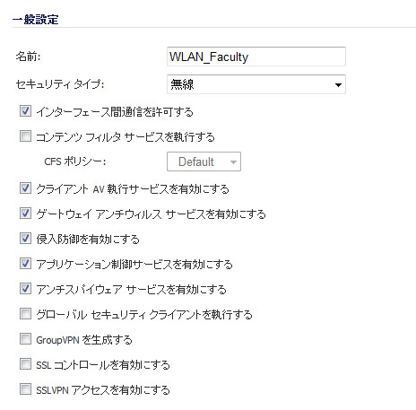This screenshot has width=416, height=410.
Task: Click the 一般設定 section heading
Action: tap(36, 20)
